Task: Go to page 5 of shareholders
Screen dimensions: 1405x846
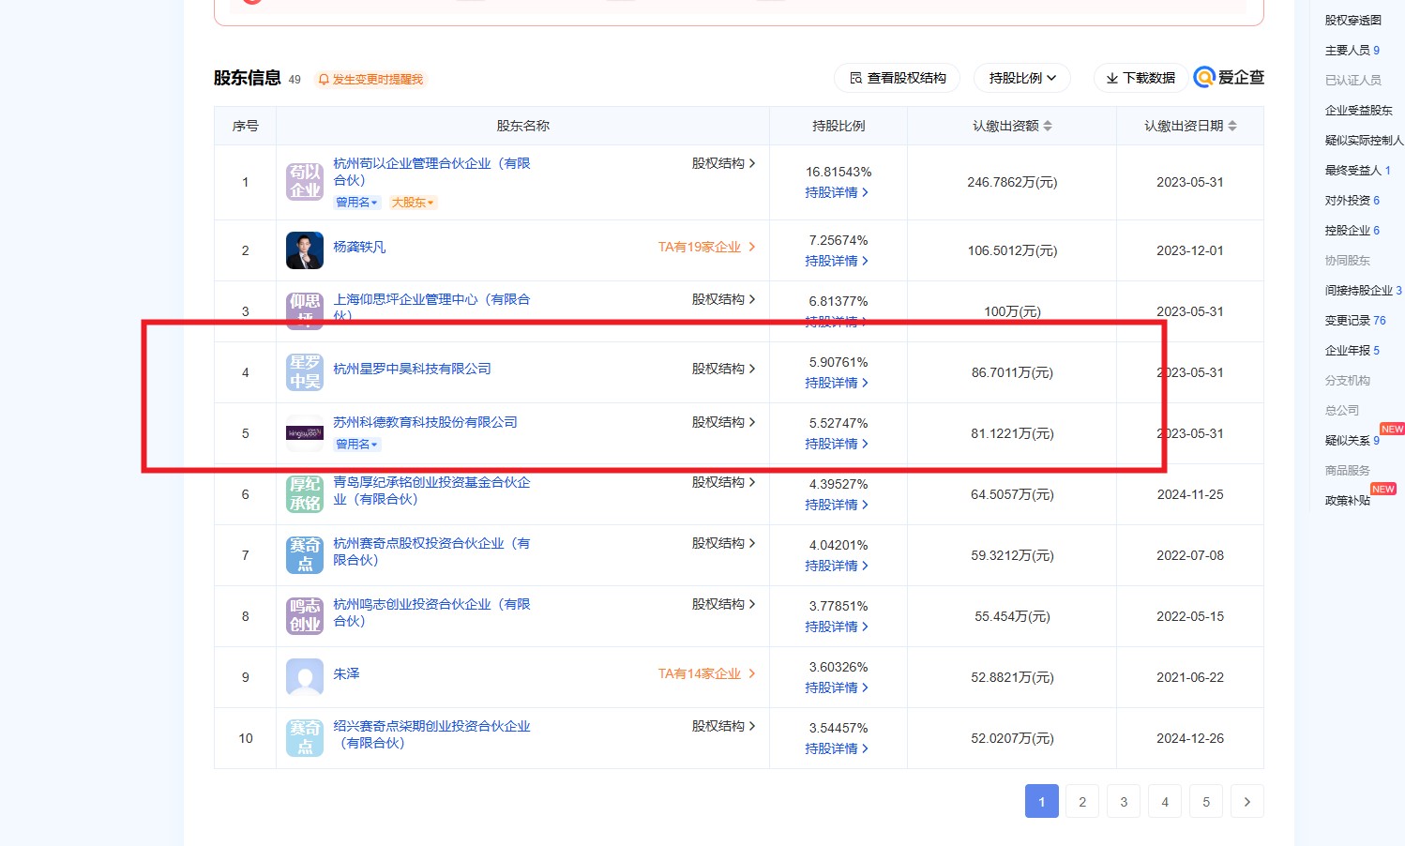Action: pyautogui.click(x=1206, y=801)
